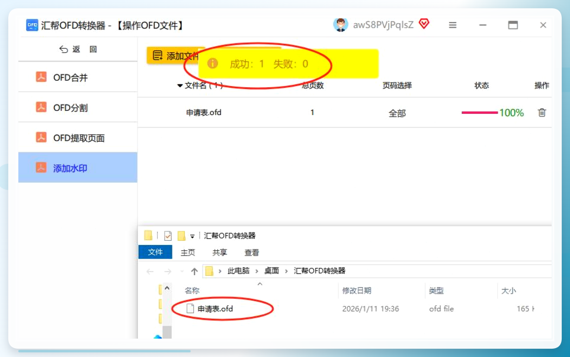The width and height of the screenshot is (570, 357).
Task: Open Explorer quick access toolbar dropdown arrow
Action: pyautogui.click(x=193, y=237)
